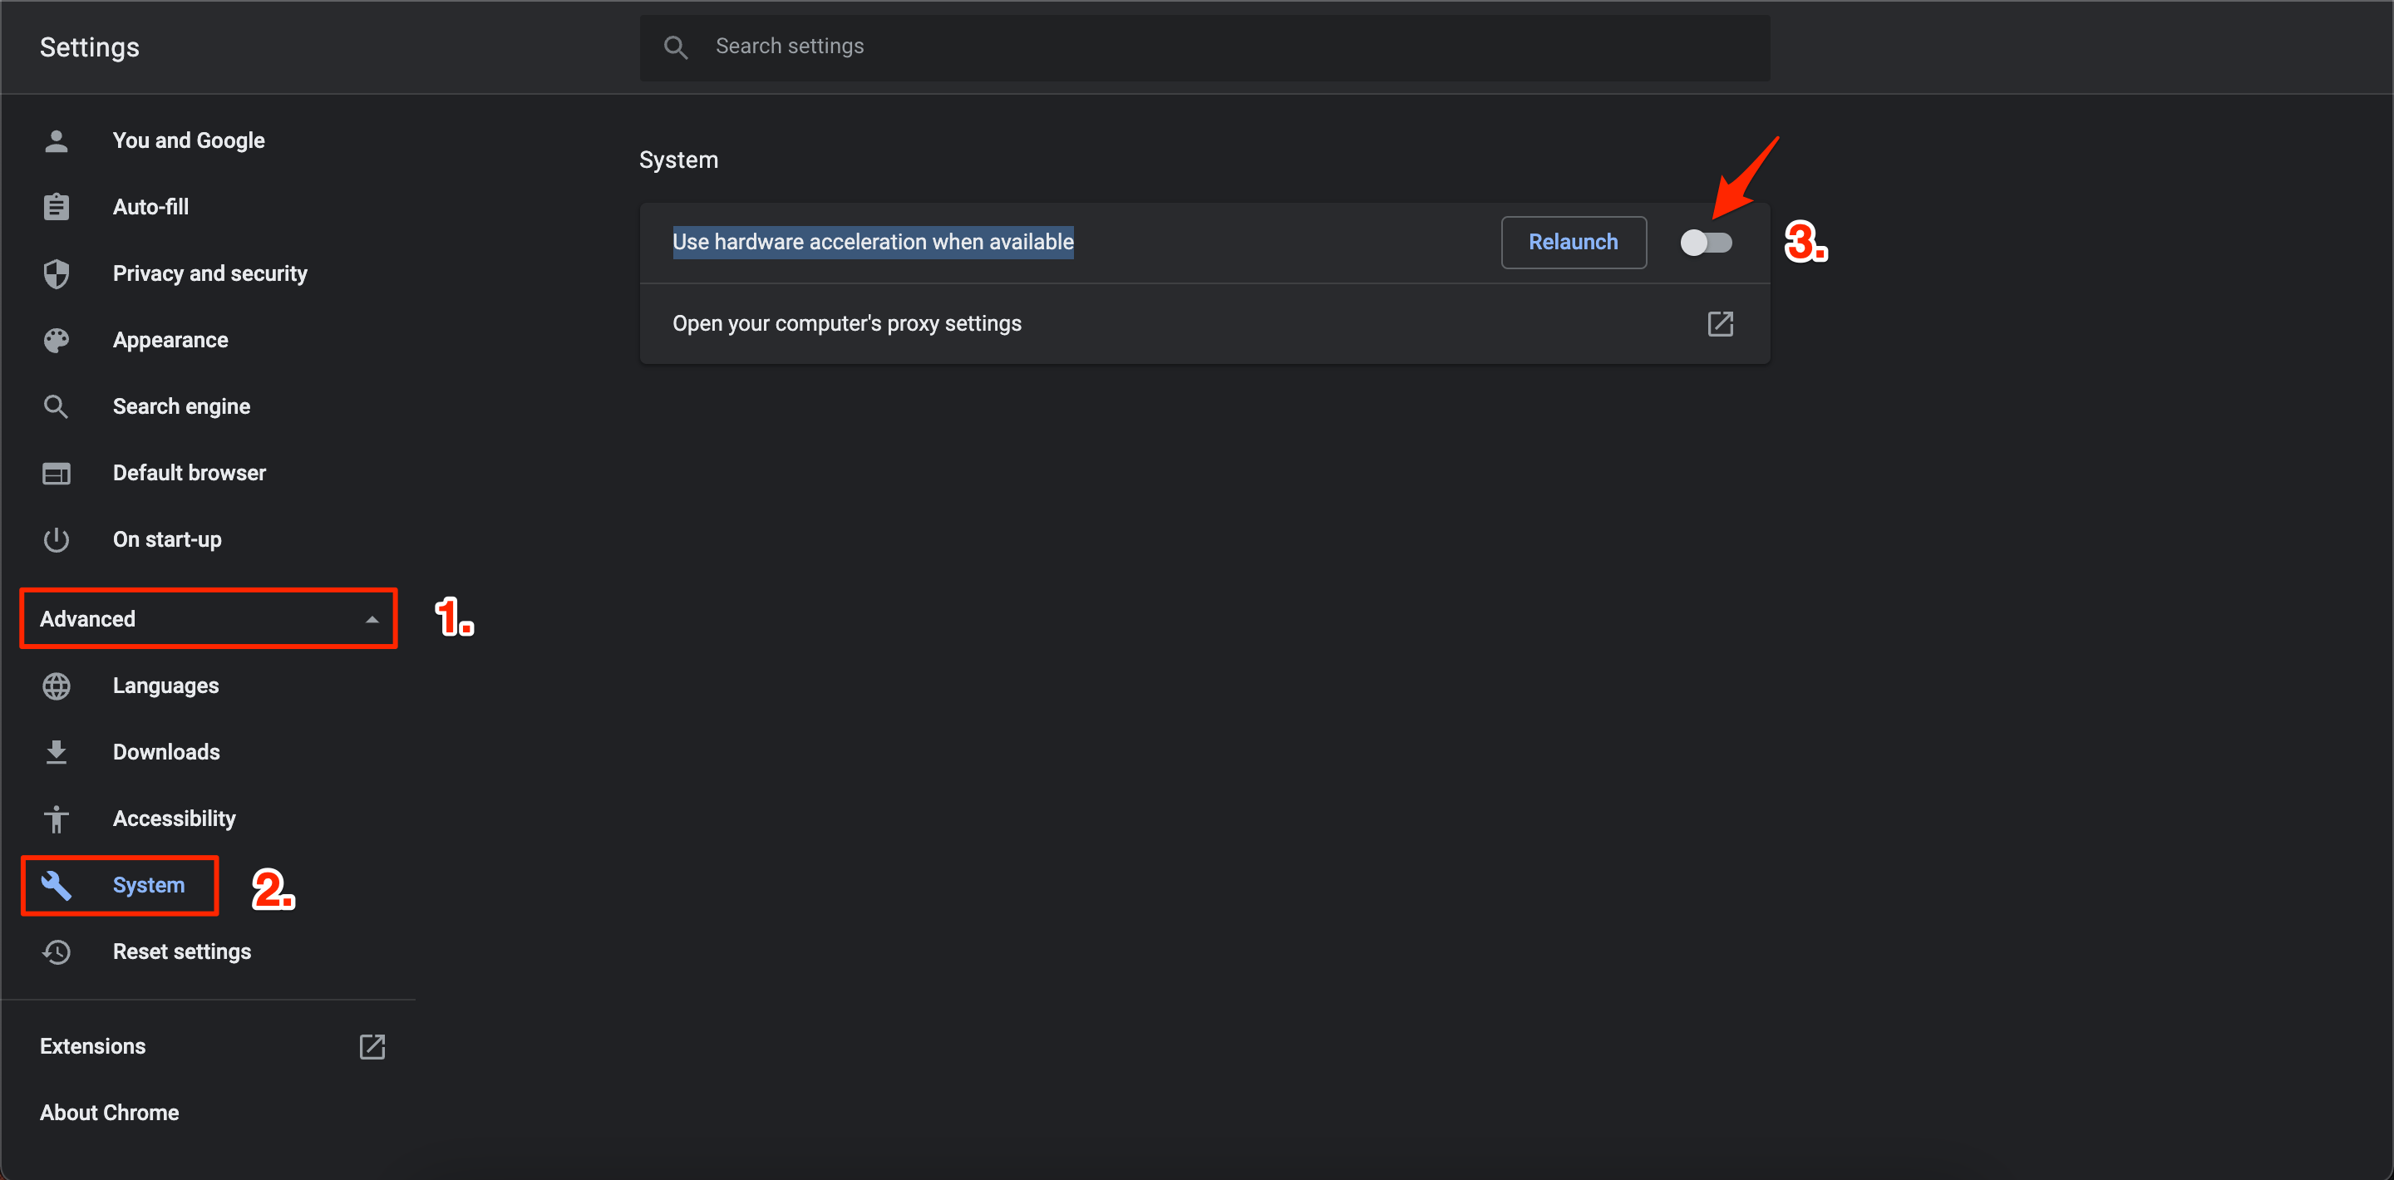Click the Appearance paint palette icon
Screen dimensions: 2394x1180
(x=58, y=339)
